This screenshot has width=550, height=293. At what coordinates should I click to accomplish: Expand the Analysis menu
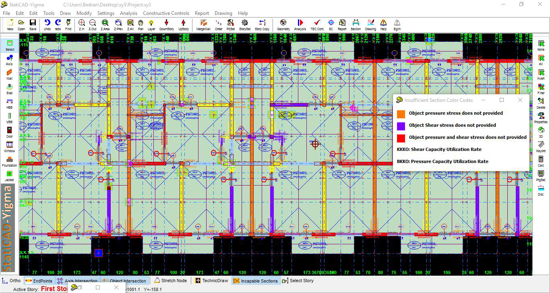point(128,13)
